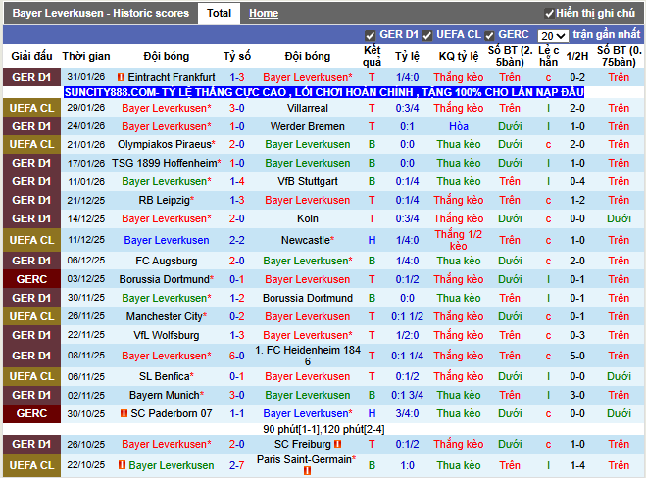Click the 1/2H column header

pyautogui.click(x=576, y=56)
